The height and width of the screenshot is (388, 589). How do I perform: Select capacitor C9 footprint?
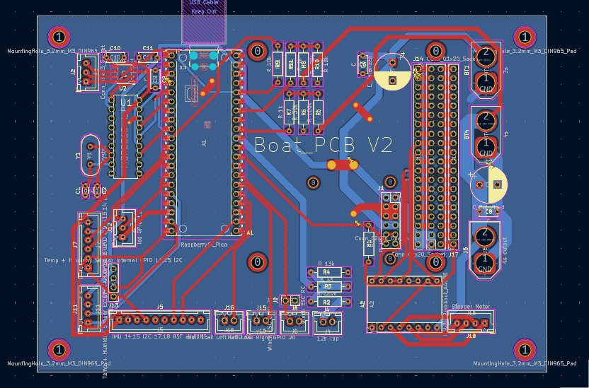(x=155, y=79)
